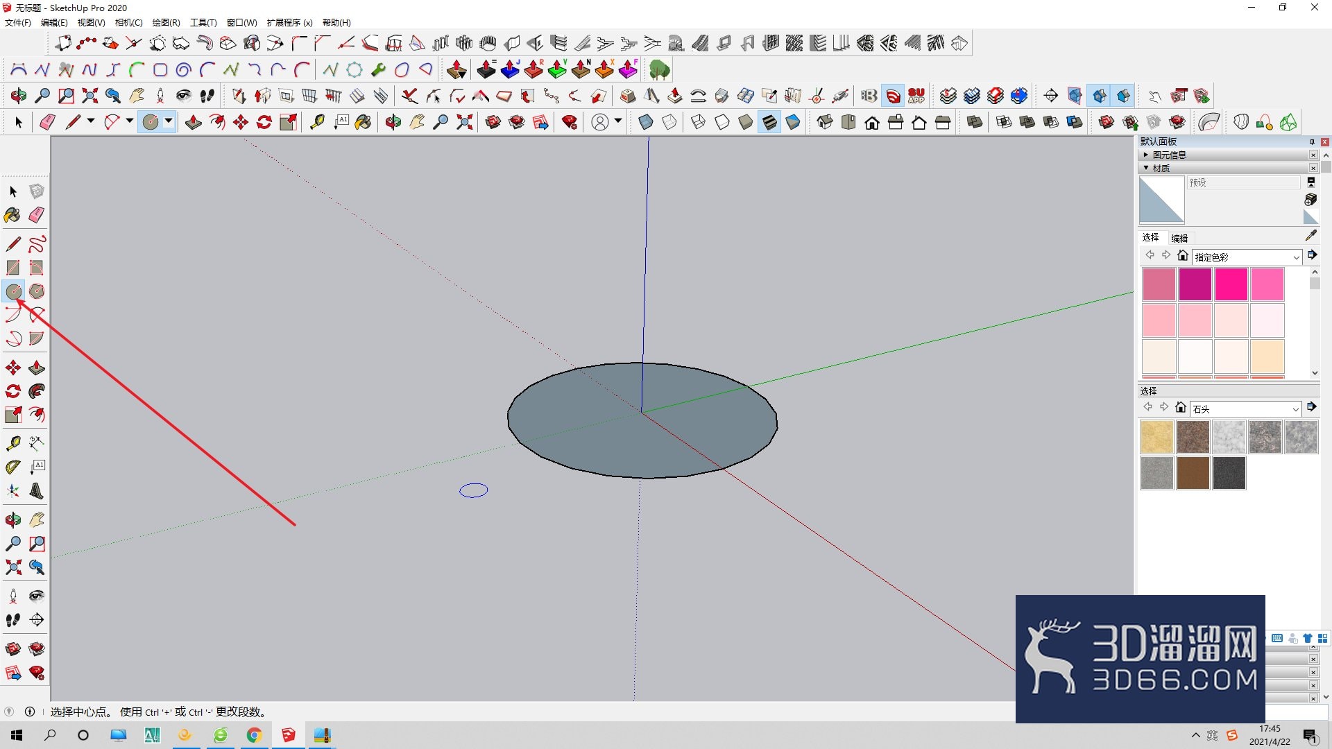Toggle Shaded With Textures style
The image size is (1332, 749).
769,122
